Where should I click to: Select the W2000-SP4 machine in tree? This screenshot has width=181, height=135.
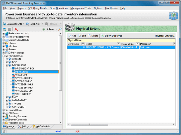pos(21,75)
